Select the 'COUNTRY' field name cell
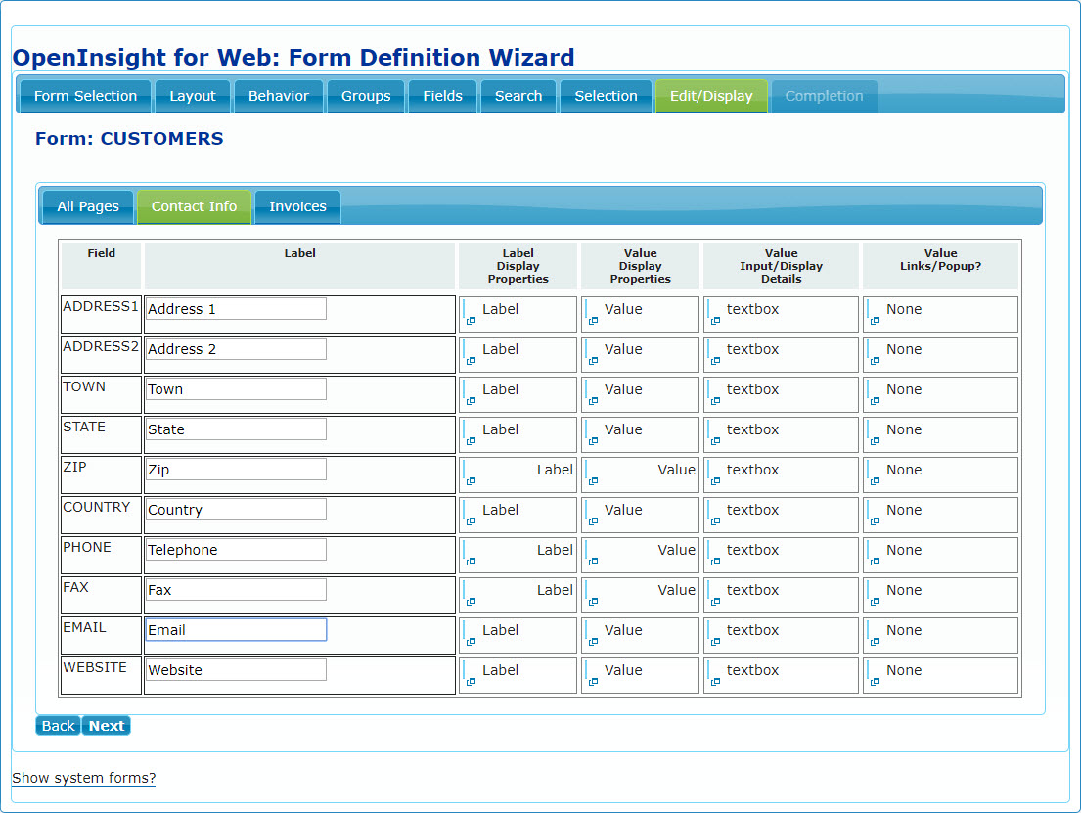Image resolution: width=1081 pixels, height=813 pixels. point(102,515)
